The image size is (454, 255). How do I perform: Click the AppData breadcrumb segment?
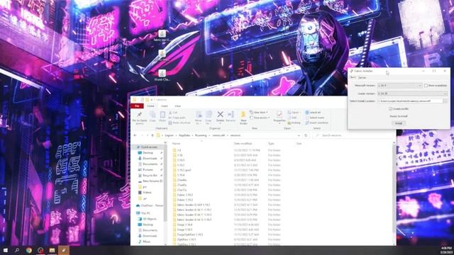(184, 135)
